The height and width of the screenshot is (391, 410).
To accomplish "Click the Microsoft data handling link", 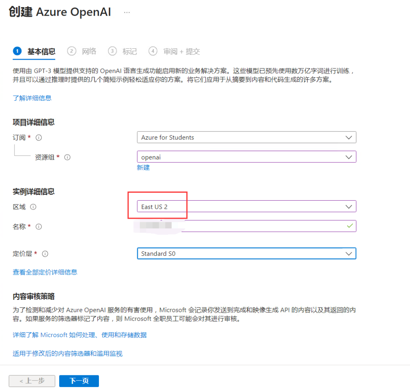I will pos(80,335).
